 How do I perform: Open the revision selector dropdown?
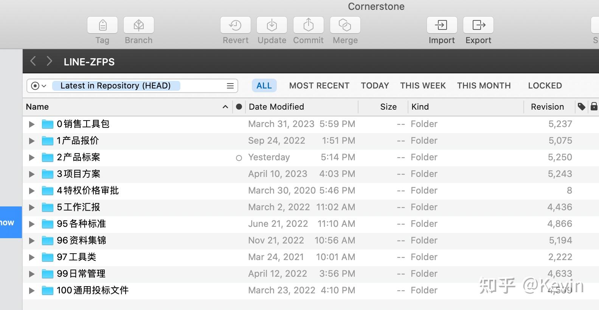(x=38, y=86)
